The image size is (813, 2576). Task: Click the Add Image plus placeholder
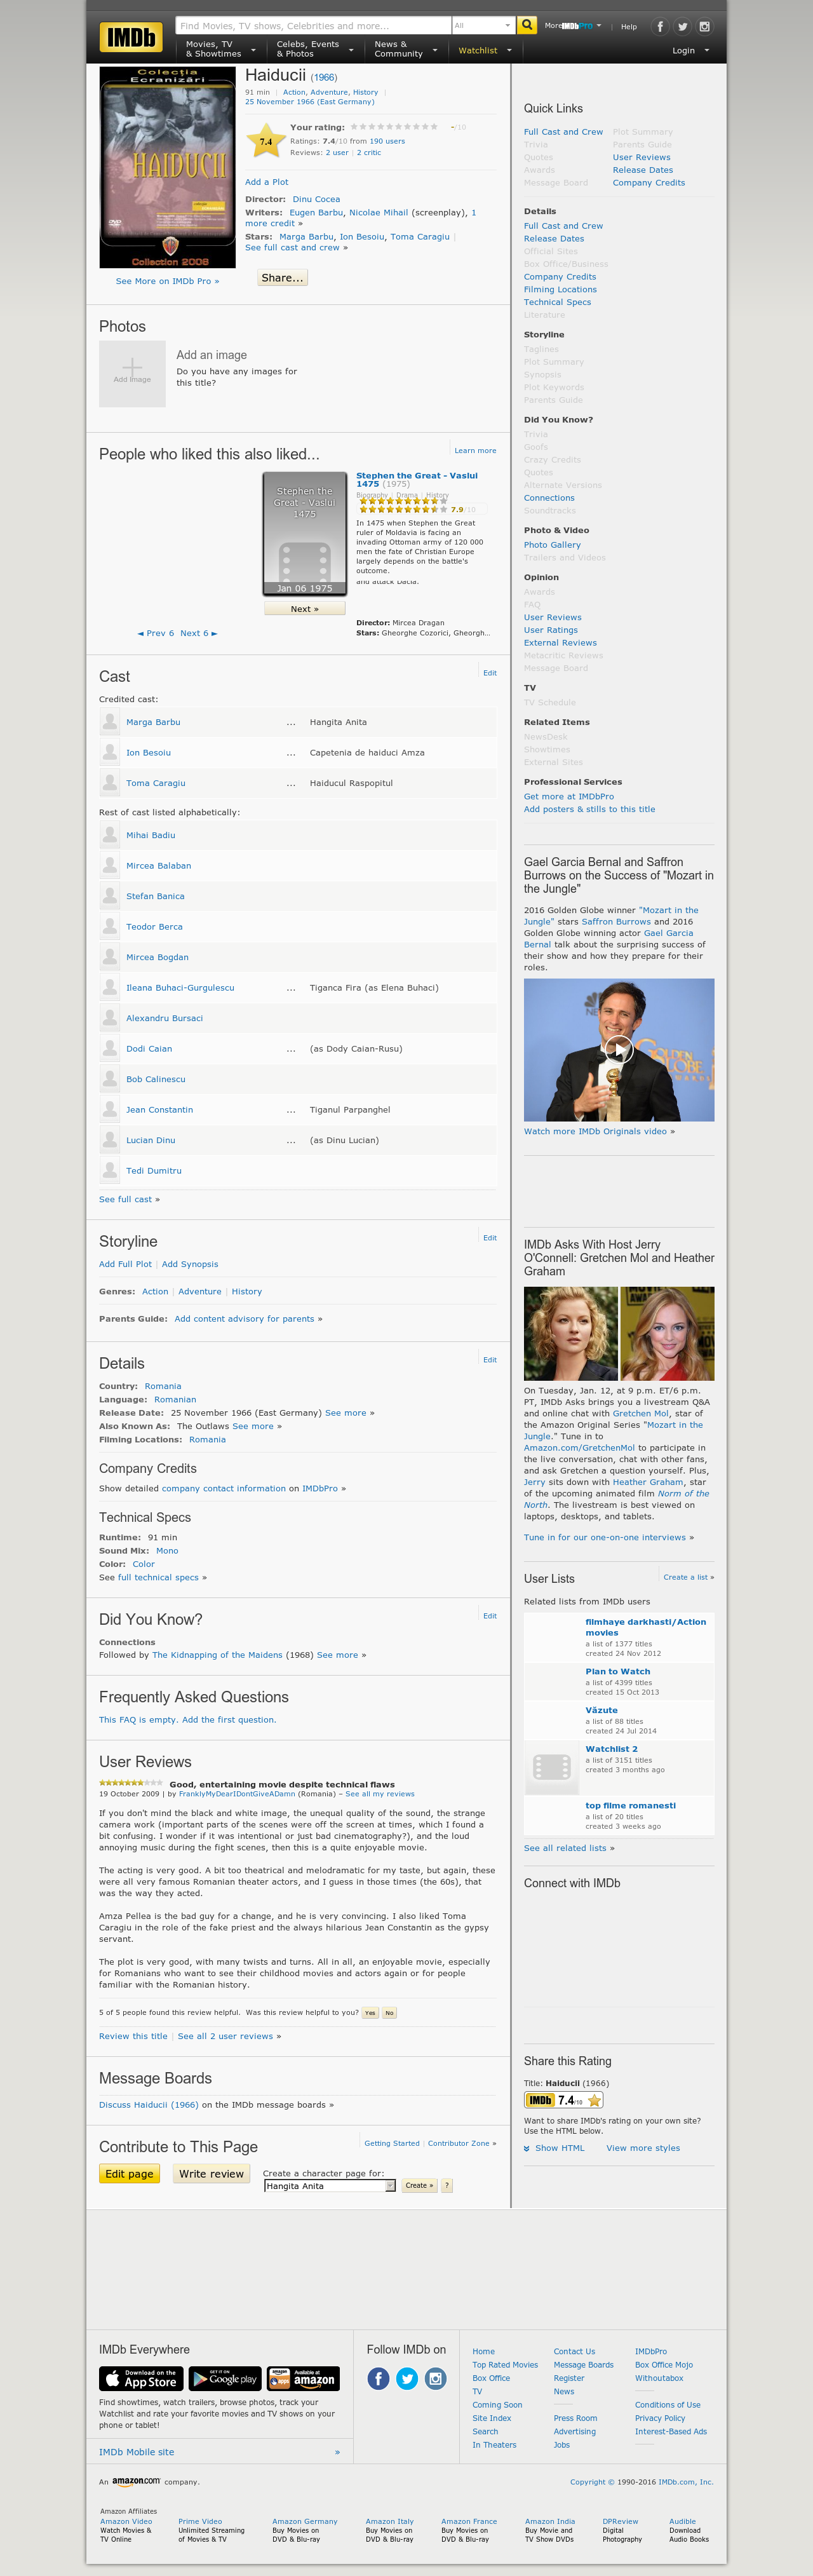coord(132,373)
